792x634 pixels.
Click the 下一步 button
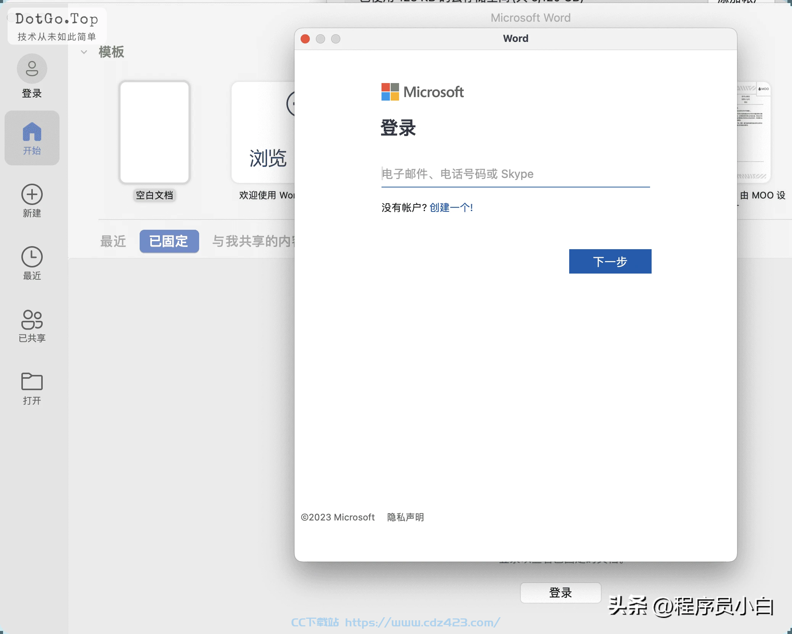(x=610, y=261)
